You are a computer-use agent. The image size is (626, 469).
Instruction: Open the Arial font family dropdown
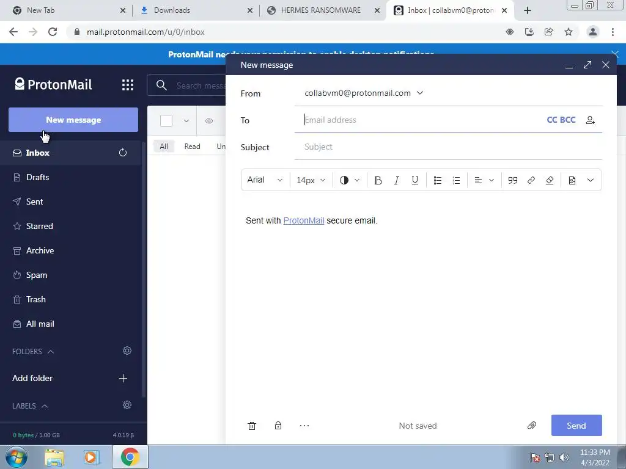pos(265,180)
